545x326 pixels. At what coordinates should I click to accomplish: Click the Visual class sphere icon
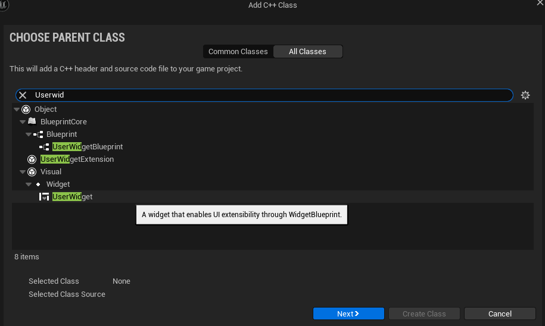[x=32, y=172]
